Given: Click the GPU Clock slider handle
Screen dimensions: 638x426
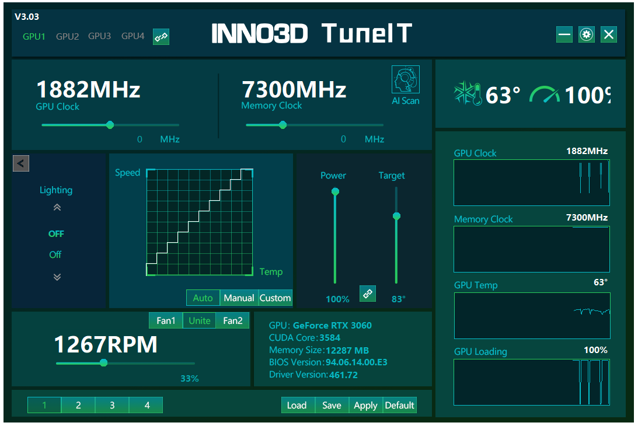Looking at the screenshot, I should click(x=110, y=125).
